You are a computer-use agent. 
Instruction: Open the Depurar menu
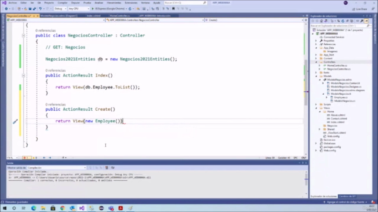[76, 2]
